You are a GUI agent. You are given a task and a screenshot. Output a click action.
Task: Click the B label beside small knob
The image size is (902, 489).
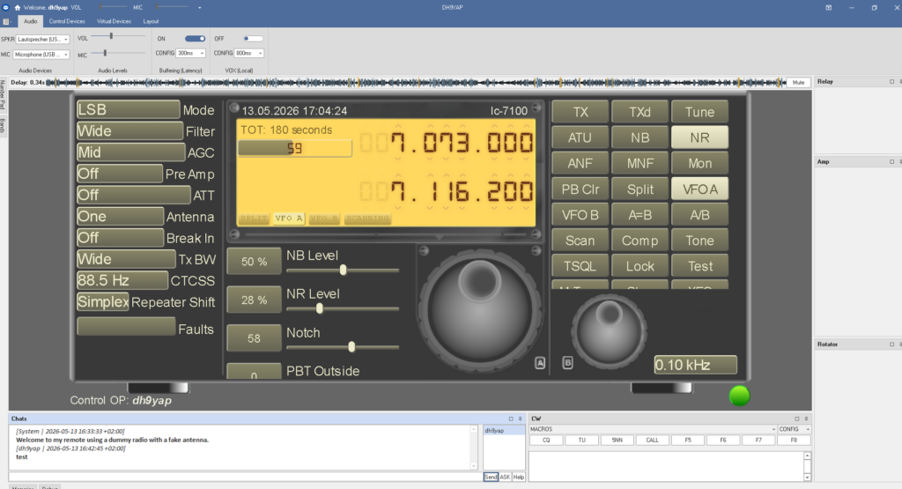click(567, 363)
